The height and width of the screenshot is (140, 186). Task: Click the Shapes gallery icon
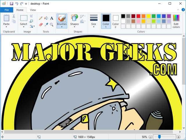coord(74,18)
